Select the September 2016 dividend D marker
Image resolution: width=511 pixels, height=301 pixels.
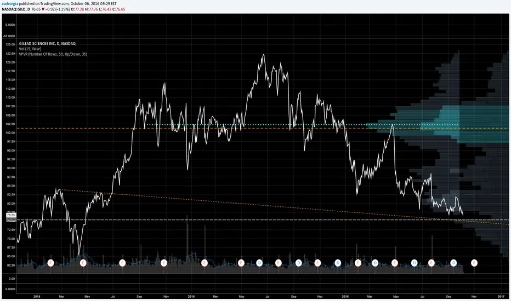[453, 263]
